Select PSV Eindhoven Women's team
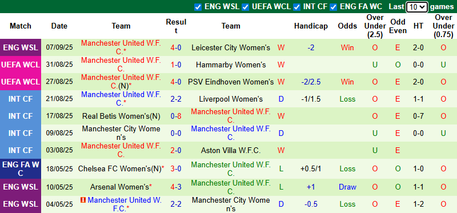The width and height of the screenshot is (457, 213). point(231,82)
